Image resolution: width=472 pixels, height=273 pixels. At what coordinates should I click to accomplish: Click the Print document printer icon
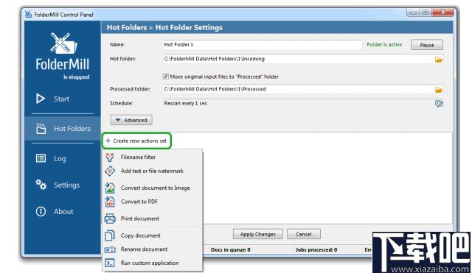[110, 219]
